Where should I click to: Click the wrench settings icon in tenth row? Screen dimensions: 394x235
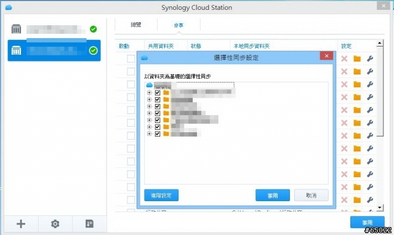370,174
